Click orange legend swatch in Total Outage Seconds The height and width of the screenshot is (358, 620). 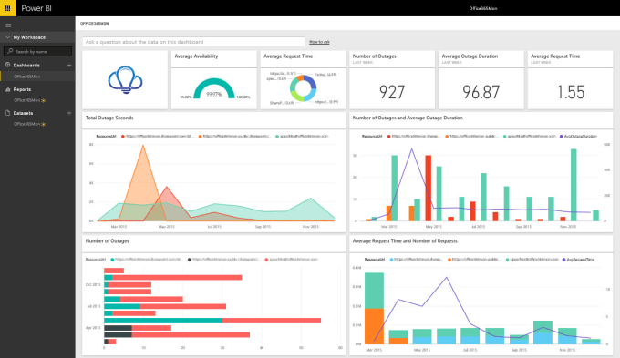coord(200,137)
